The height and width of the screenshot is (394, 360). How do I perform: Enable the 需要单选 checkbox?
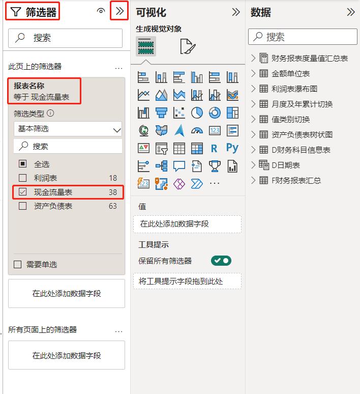coord(17,264)
